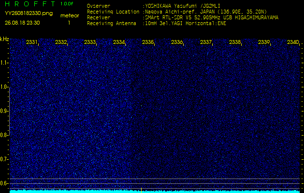Click the date stamp 25.08.18 23:30

click(22, 23)
